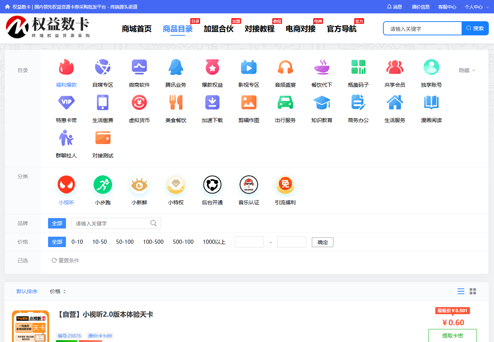Choose the 小新鲜 eye icon
Image resolution: width=494 pixels, height=342 pixels.
tap(139, 185)
